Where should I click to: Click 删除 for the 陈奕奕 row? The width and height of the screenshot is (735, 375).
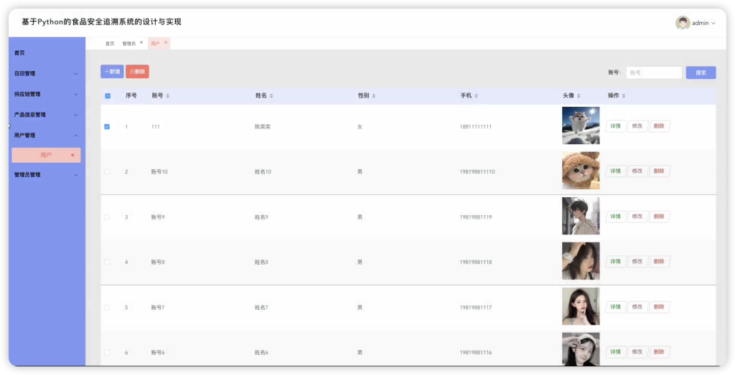point(659,126)
